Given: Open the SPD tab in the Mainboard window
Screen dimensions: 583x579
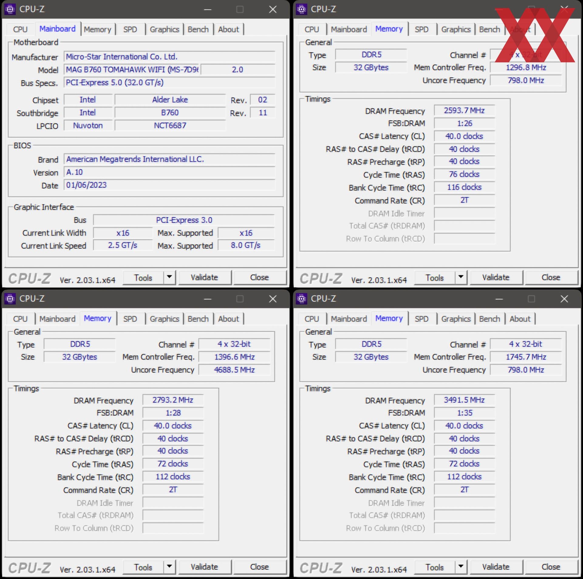Looking at the screenshot, I should point(130,29).
